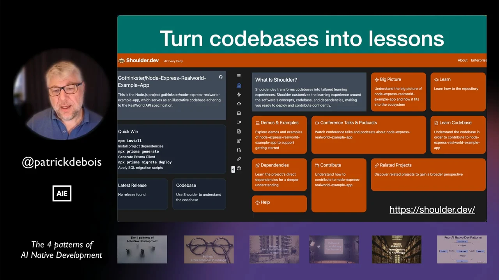Screen dimensions: 499x280
Task: Open the Related Projects card
Action: pyautogui.click(x=428, y=175)
